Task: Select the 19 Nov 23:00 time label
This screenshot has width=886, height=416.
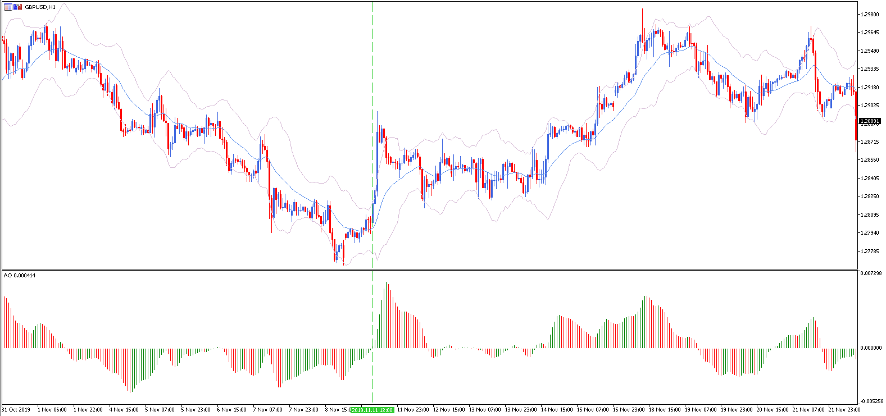Action: pos(737,410)
